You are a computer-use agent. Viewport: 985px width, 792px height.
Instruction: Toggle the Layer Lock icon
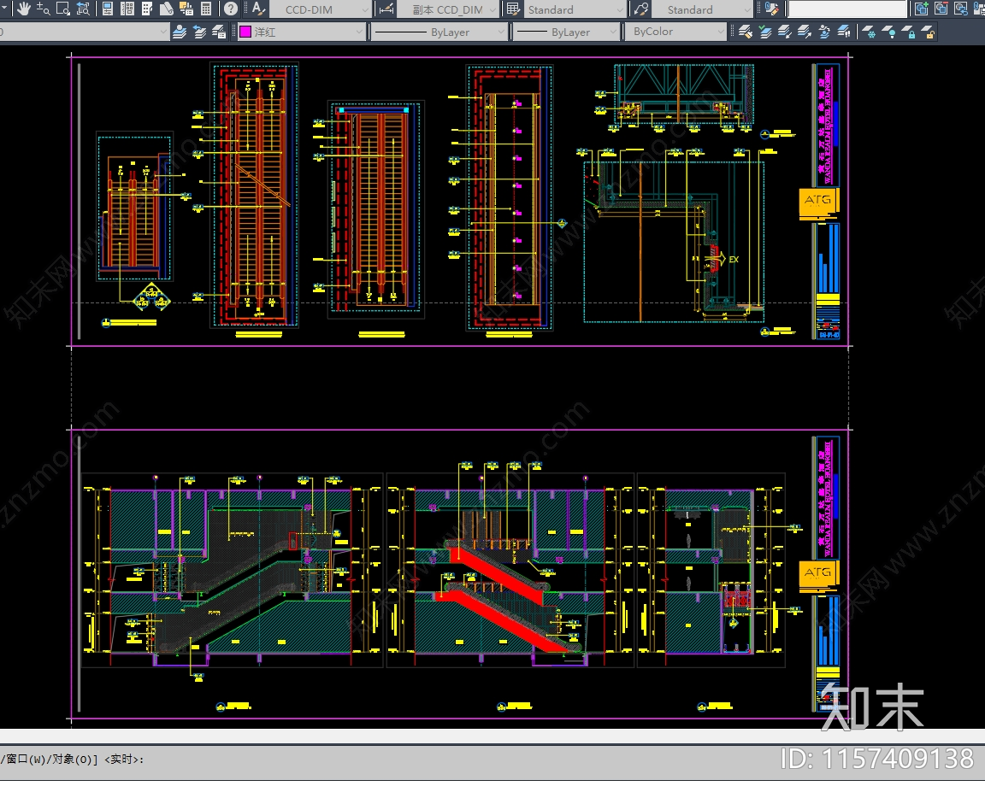click(x=909, y=32)
